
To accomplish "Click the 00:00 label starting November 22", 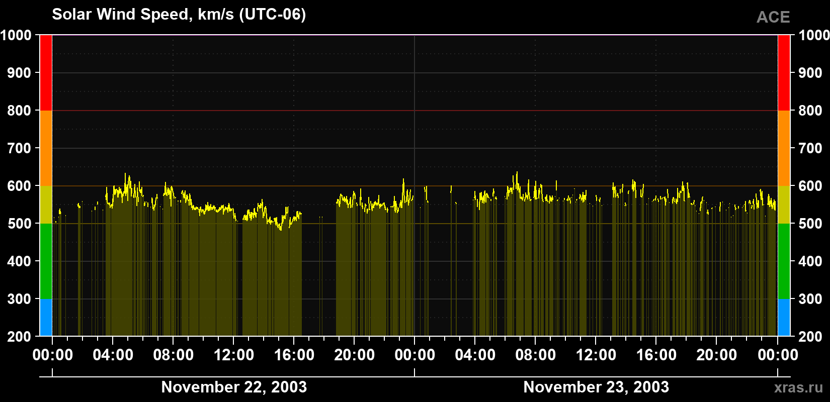I will pyautogui.click(x=53, y=355).
